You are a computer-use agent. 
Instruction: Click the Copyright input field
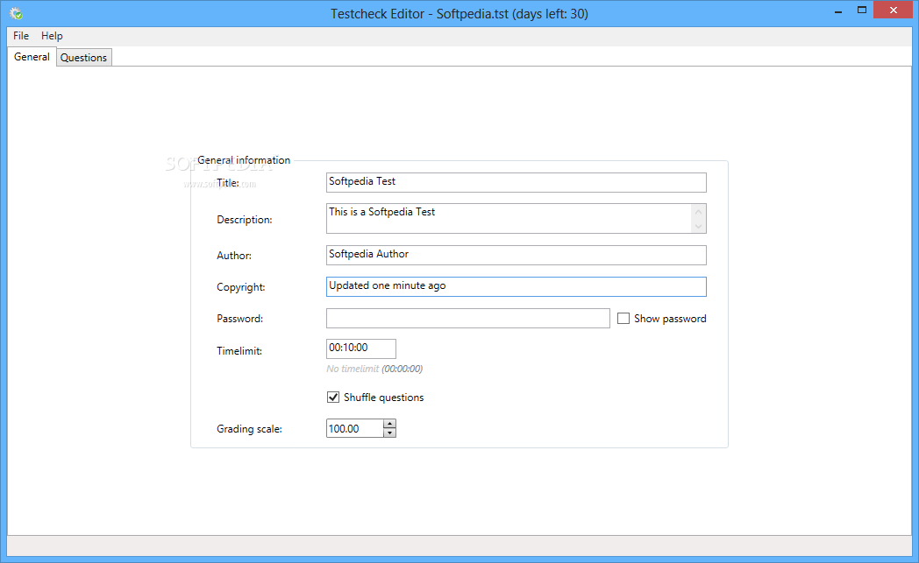516,286
